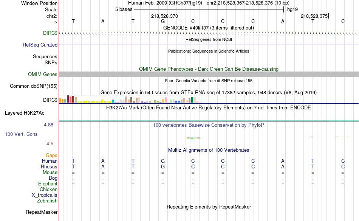Click the RepeatMasker track label
The height and width of the screenshot is (221, 359).
pos(42,212)
